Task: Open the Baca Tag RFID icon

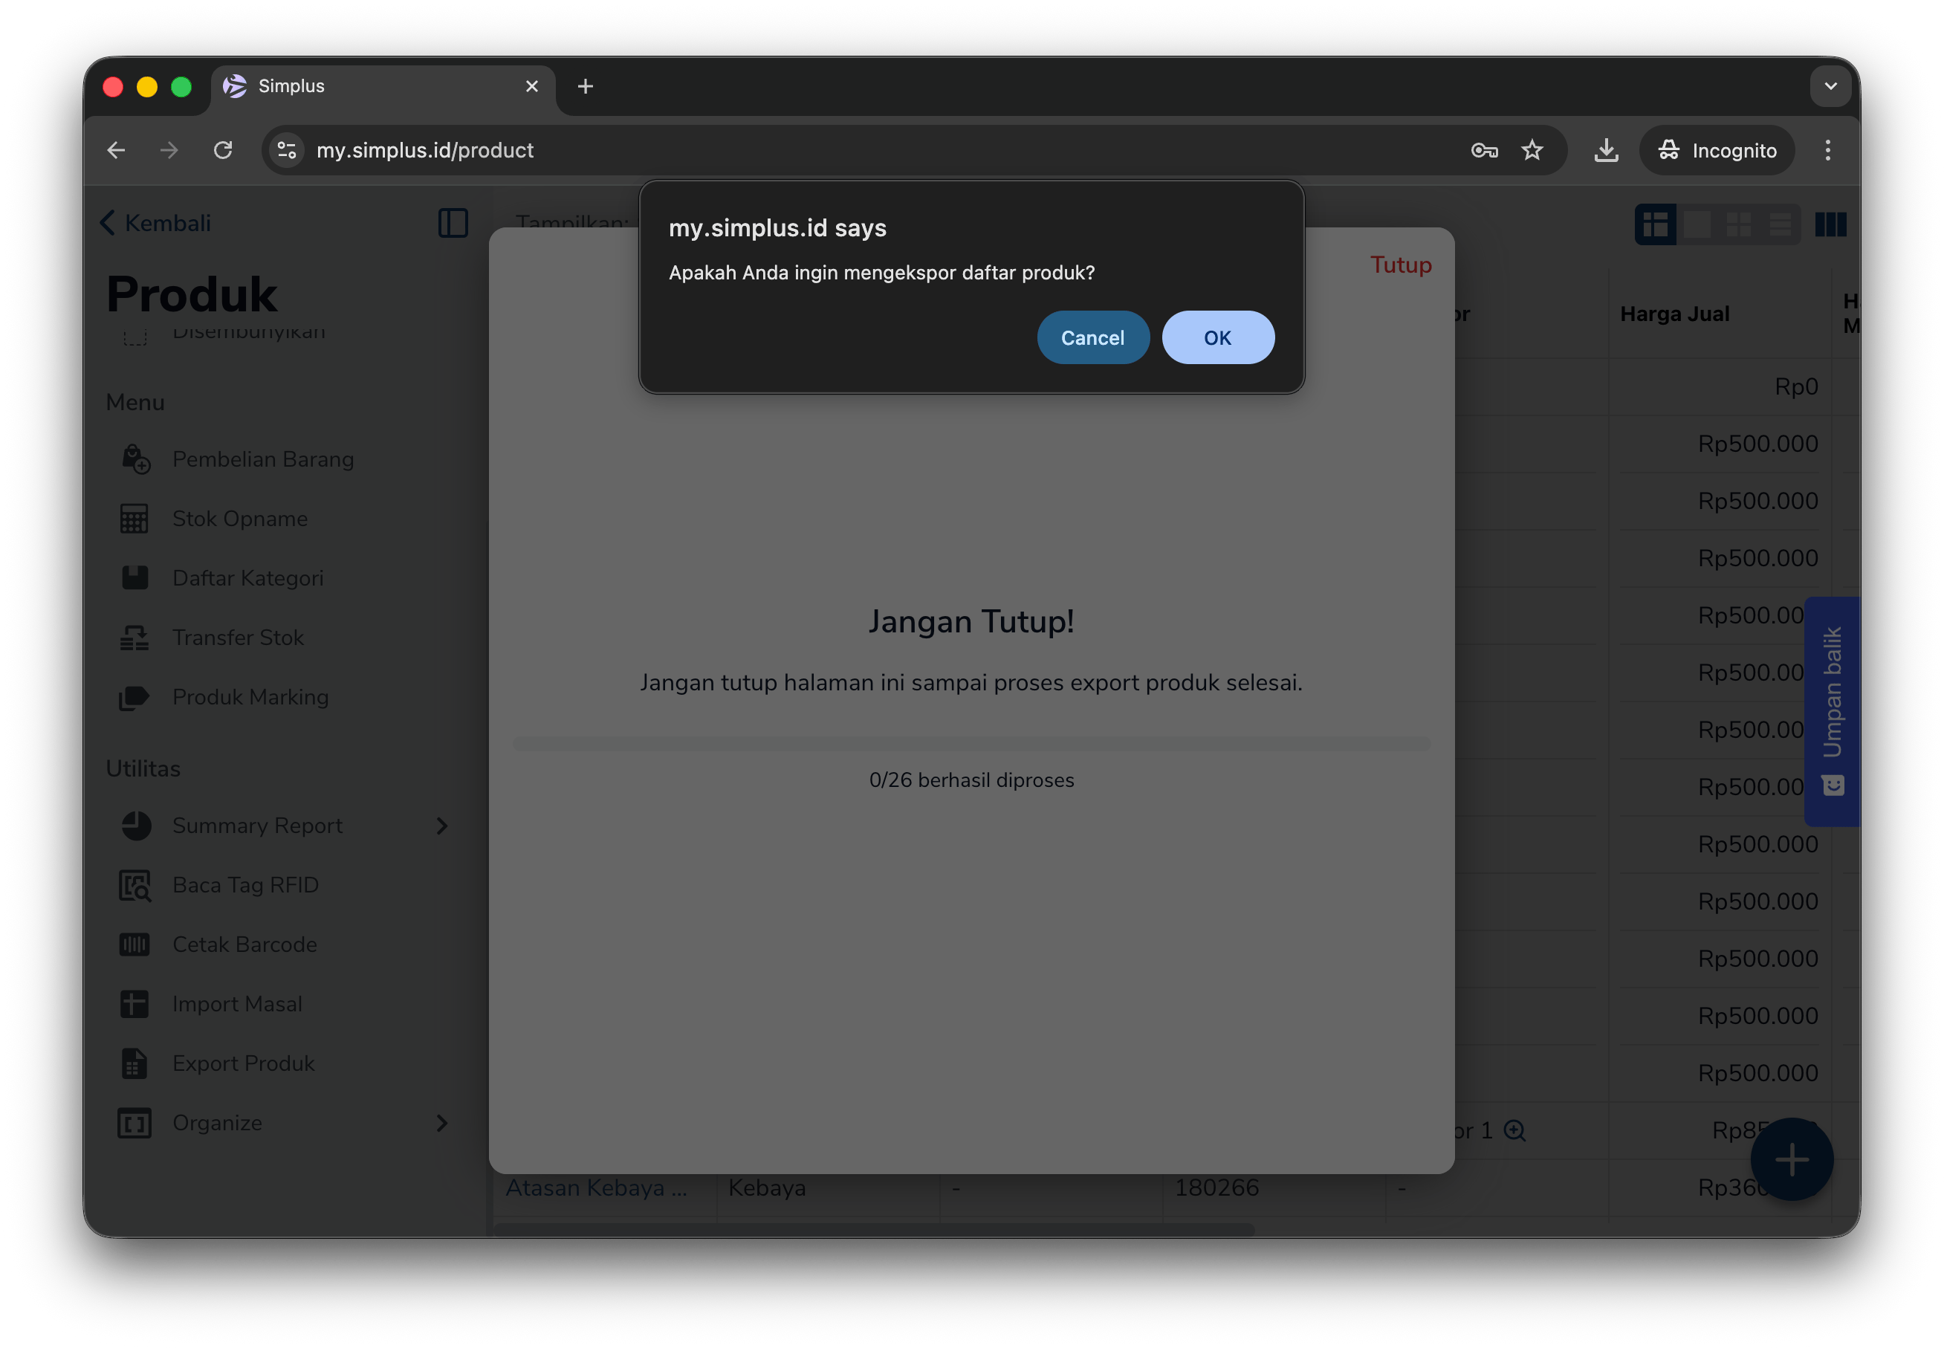Action: point(135,885)
